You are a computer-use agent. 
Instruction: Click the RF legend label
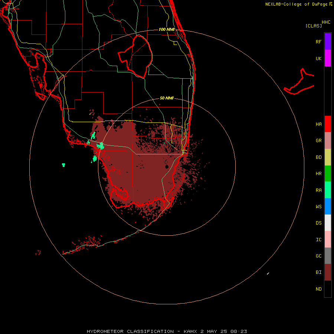point(318,42)
